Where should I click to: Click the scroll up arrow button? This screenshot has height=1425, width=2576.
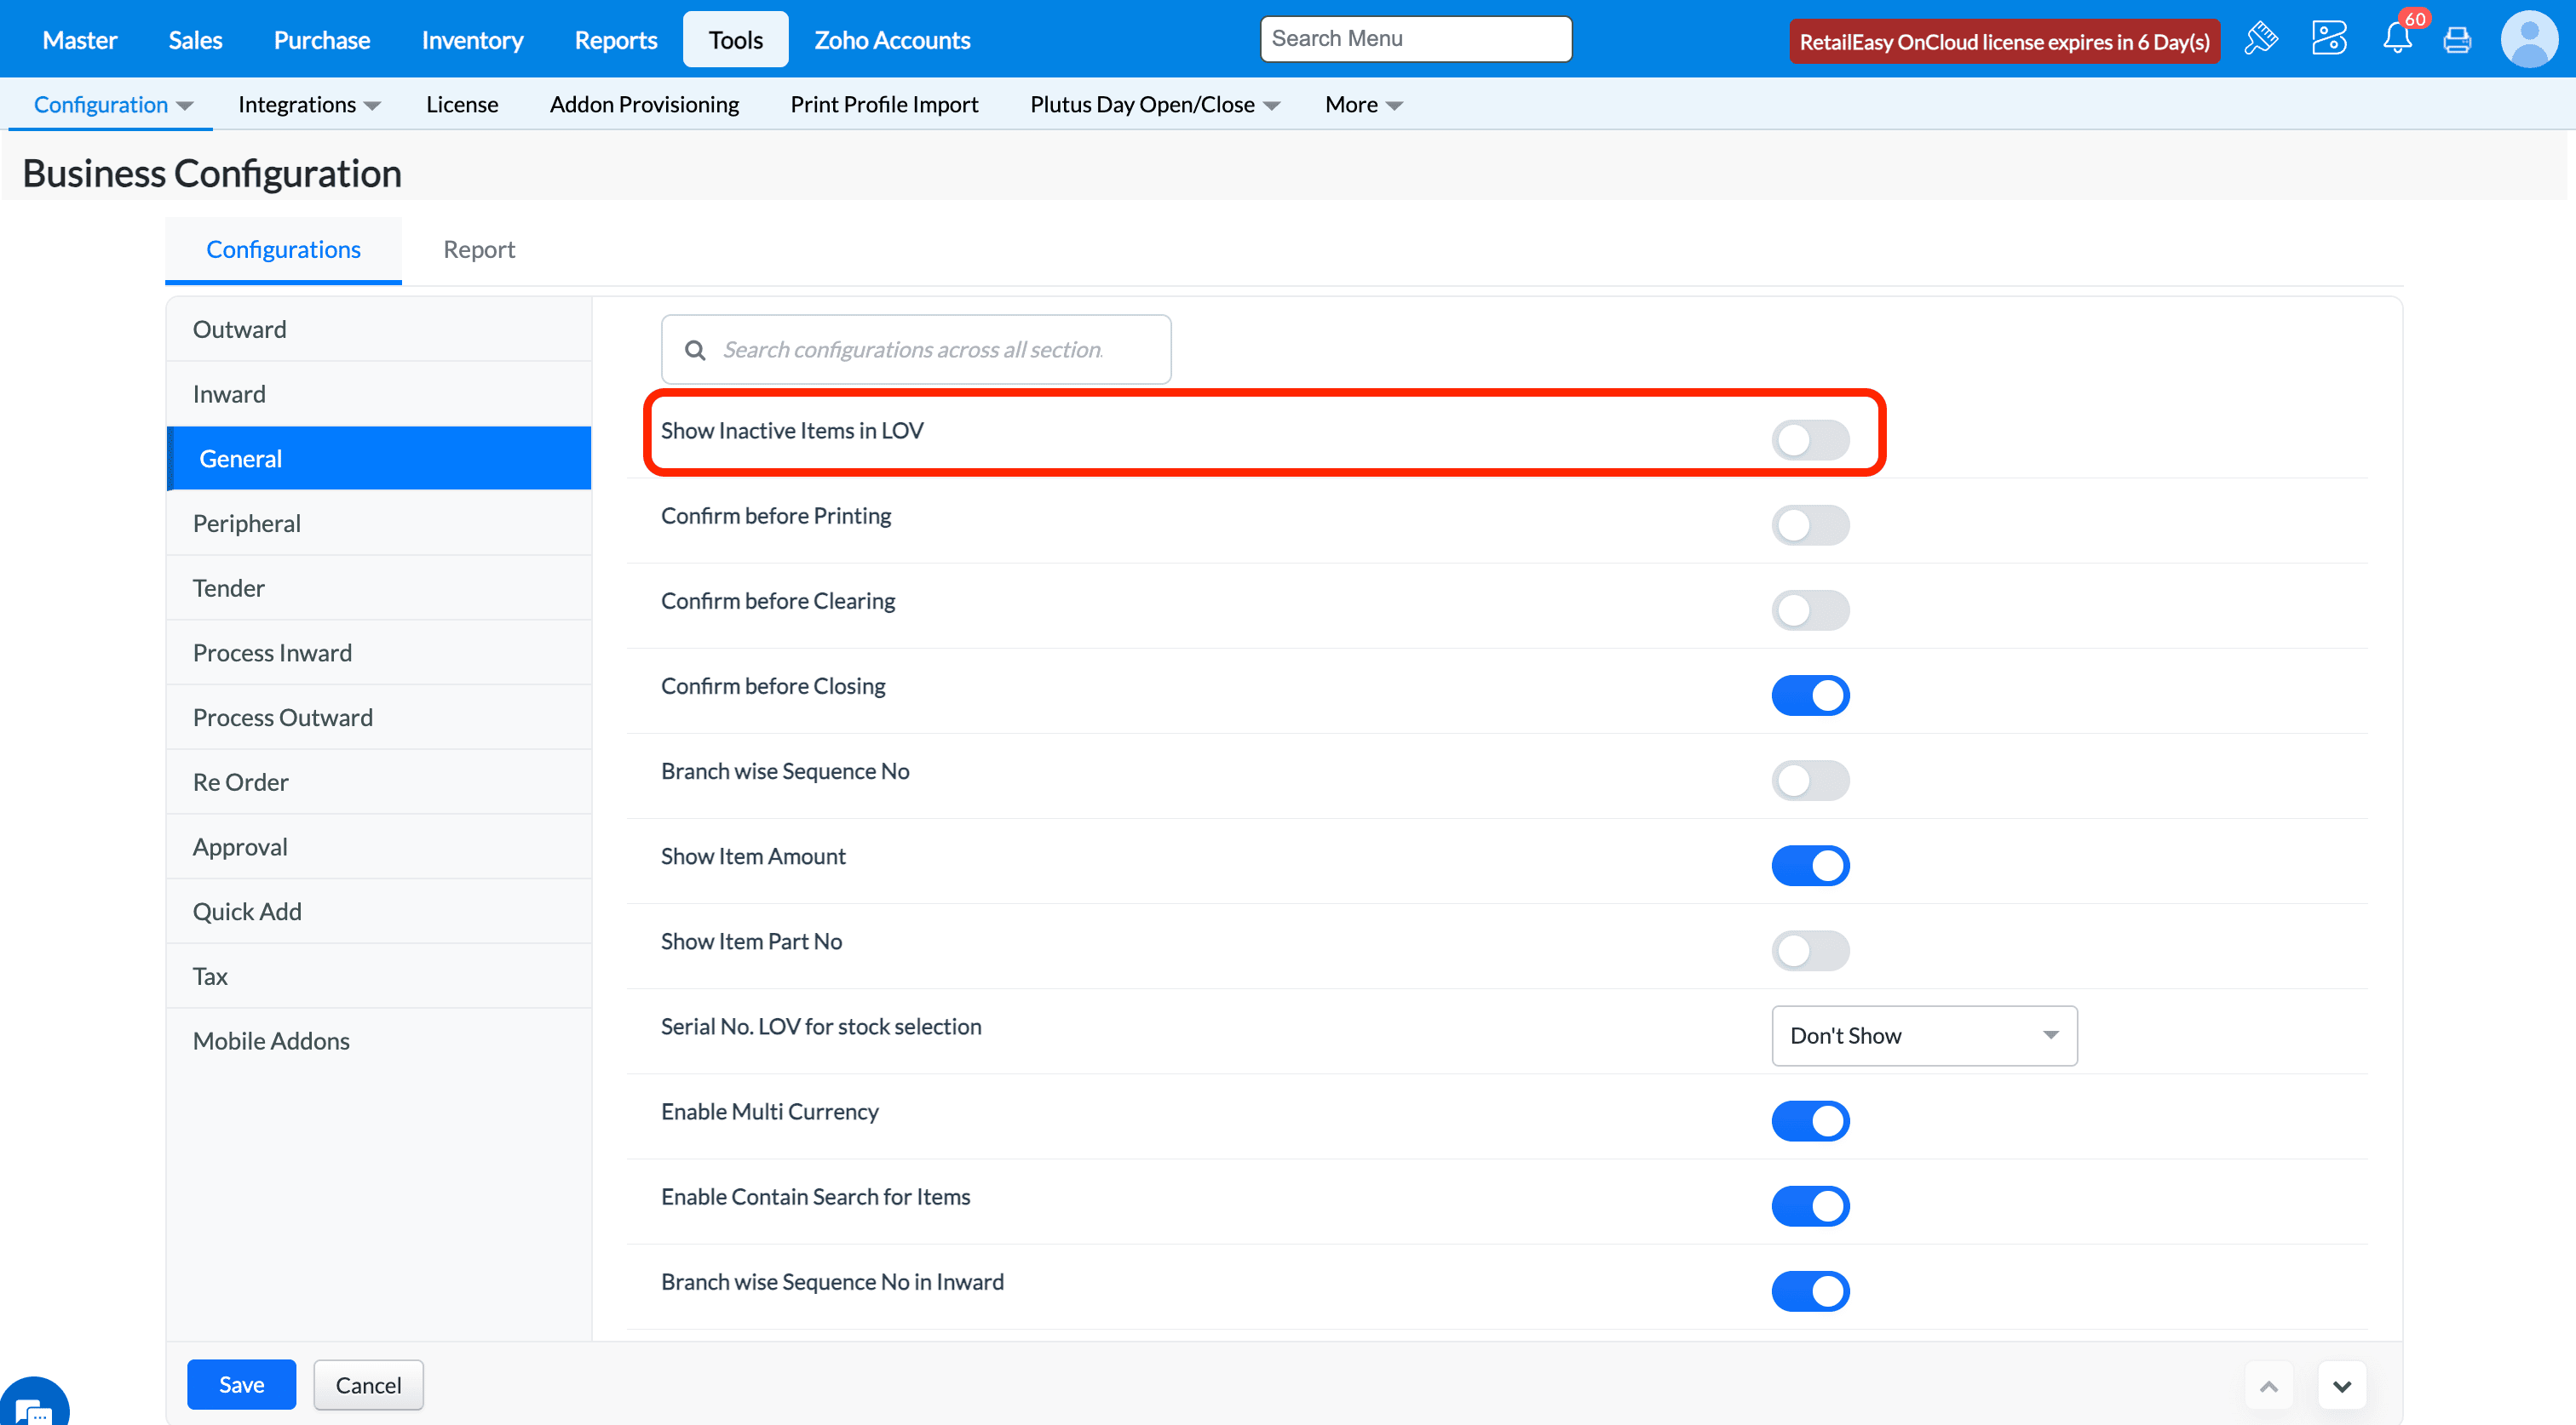(x=2268, y=1386)
